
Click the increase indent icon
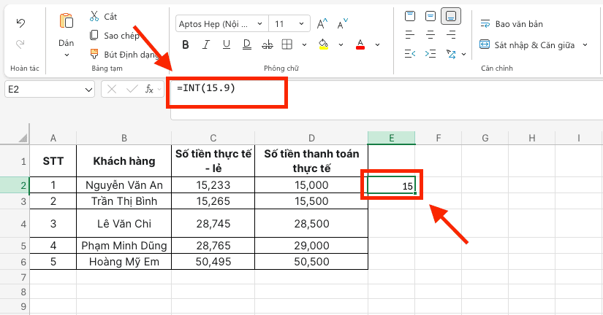(x=431, y=54)
